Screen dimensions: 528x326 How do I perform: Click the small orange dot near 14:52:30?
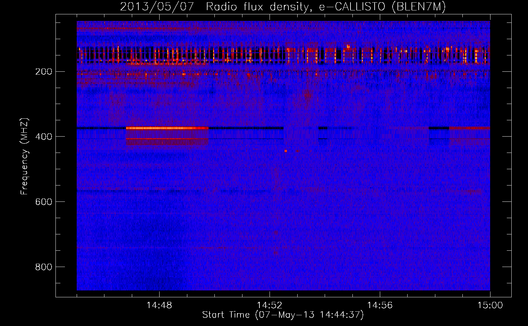point(286,151)
